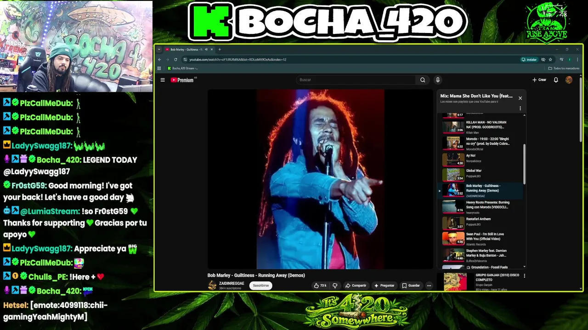
Task: Open GRUPO GANJAH (2010) DISCO COMPLETO recommendation
Action: [498, 277]
